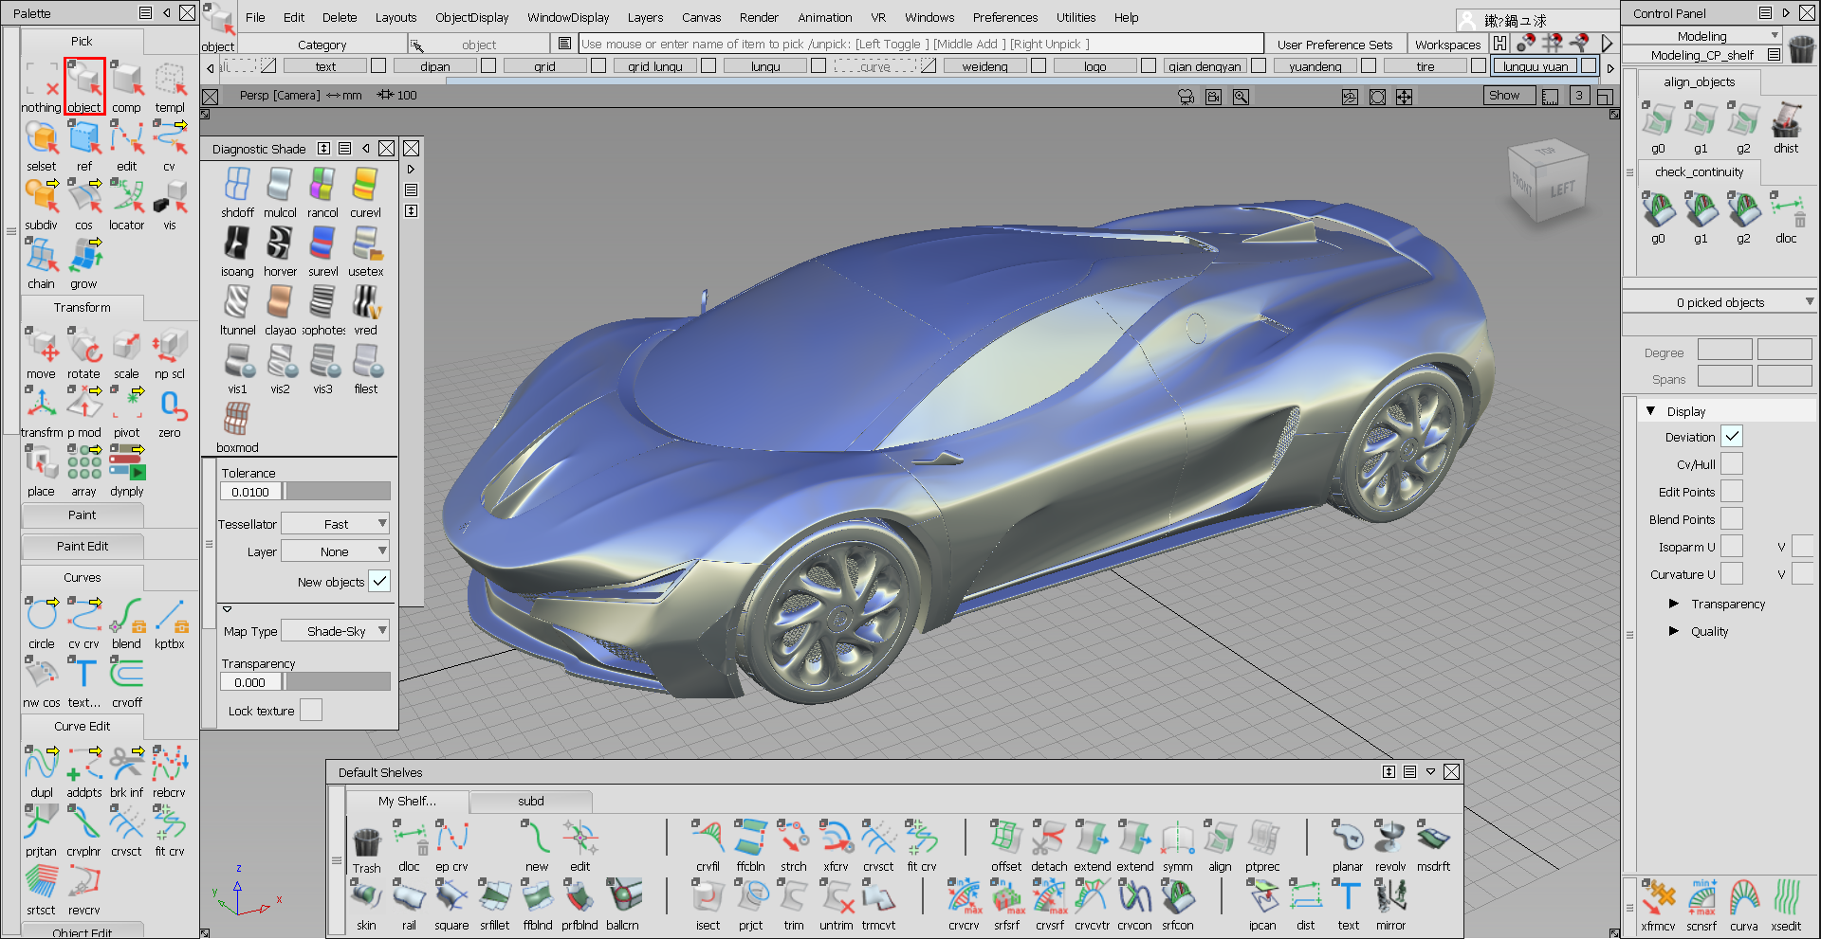
Task: Click the g0 icon under check_continuity
Action: (1658, 212)
